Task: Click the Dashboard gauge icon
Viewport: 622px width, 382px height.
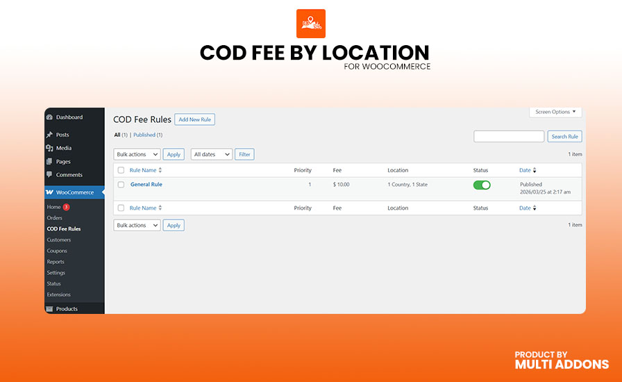Action: pos(49,117)
